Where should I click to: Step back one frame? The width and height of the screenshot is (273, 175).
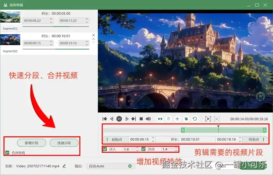tap(112, 119)
